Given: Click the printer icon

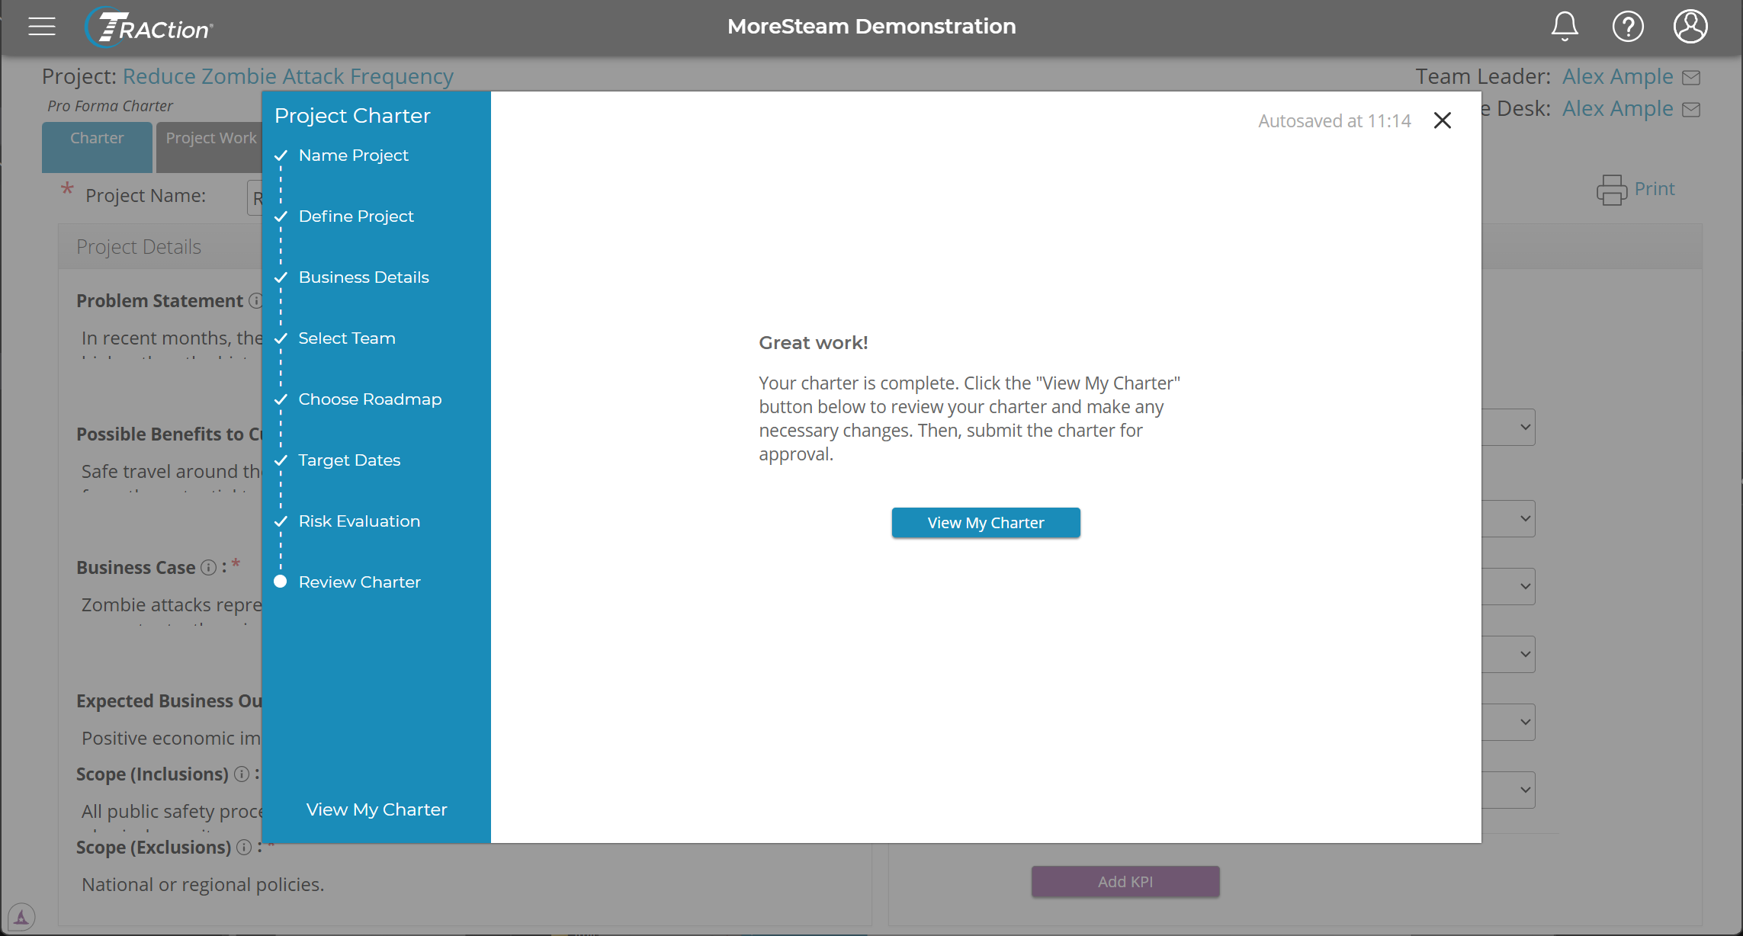Looking at the screenshot, I should [x=1611, y=190].
